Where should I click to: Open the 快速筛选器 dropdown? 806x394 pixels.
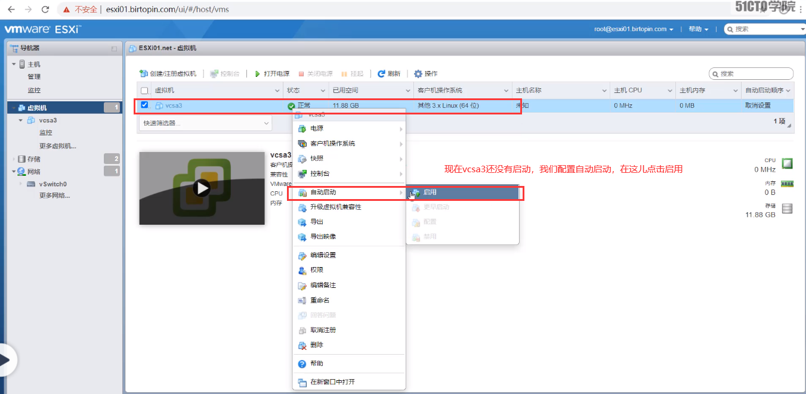coord(205,123)
